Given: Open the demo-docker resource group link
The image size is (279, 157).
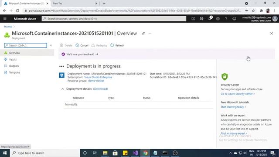Looking at the screenshot, I should tap(96, 81).
